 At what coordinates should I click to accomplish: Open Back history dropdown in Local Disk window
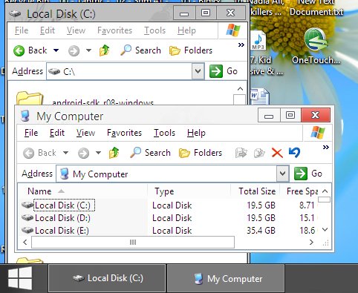click(x=56, y=50)
